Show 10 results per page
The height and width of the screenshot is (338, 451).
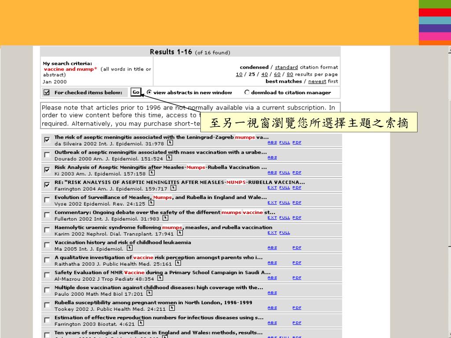pyautogui.click(x=239, y=74)
